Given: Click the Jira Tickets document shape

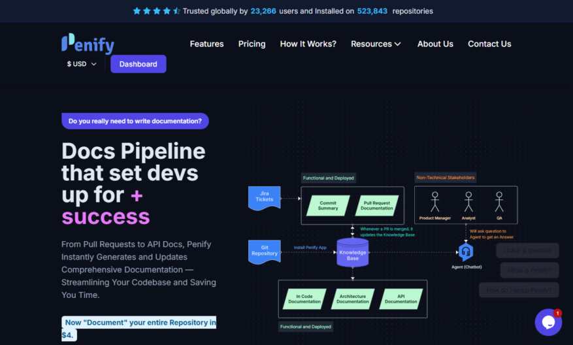Looking at the screenshot, I should tap(264, 198).
